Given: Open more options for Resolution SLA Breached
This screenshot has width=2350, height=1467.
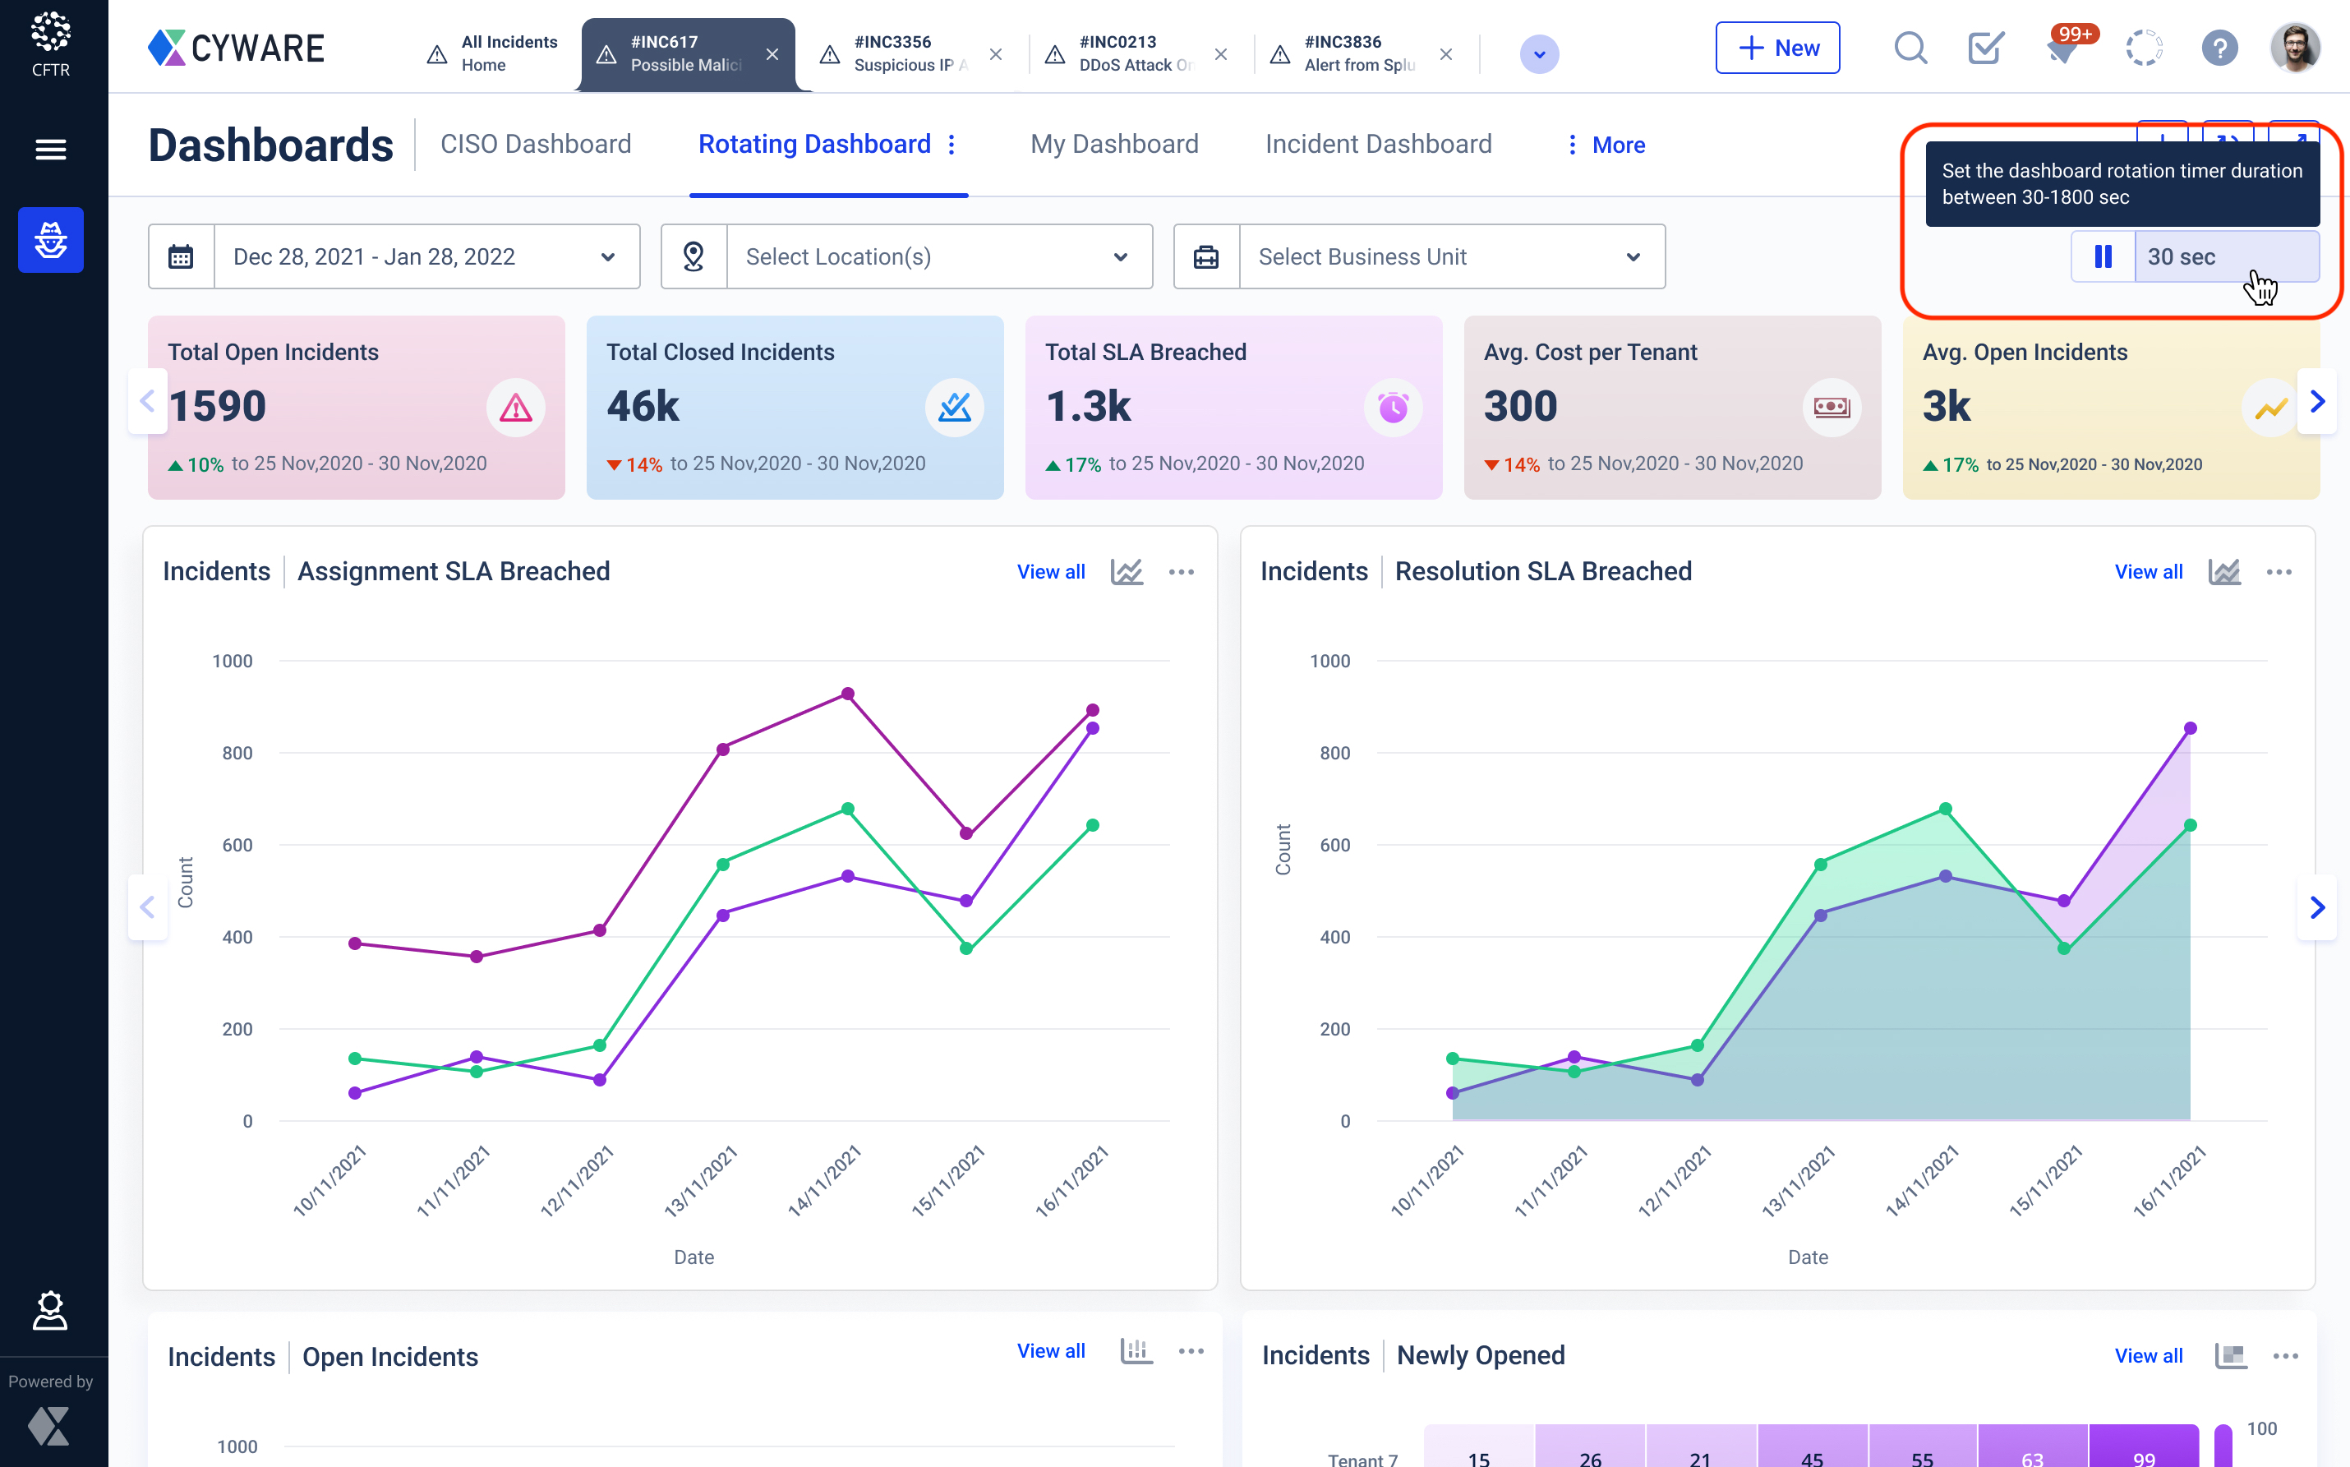Looking at the screenshot, I should [2279, 571].
